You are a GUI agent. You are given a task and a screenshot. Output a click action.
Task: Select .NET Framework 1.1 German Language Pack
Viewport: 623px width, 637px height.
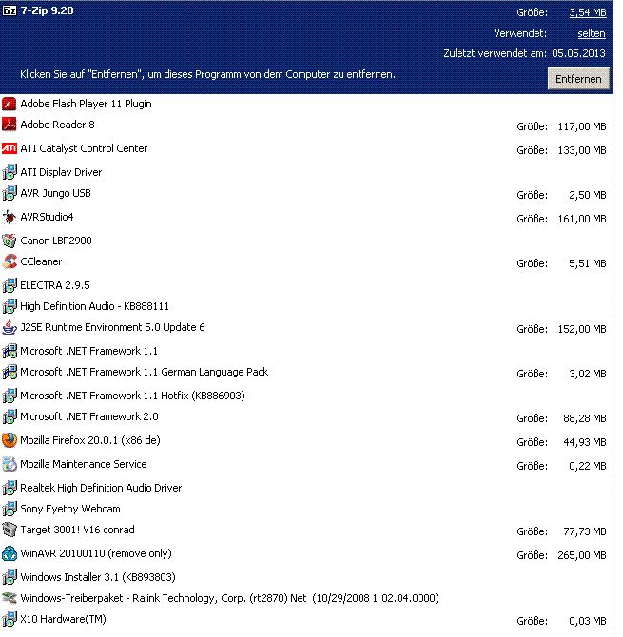click(145, 372)
